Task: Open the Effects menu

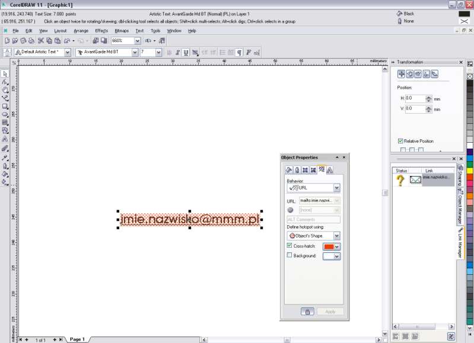Action: (101, 30)
